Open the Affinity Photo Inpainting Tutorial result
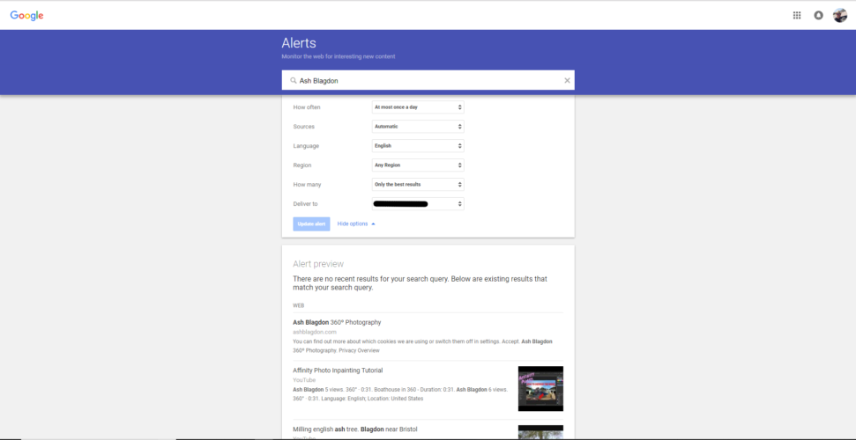Viewport: 856px width, 440px height. click(338, 370)
